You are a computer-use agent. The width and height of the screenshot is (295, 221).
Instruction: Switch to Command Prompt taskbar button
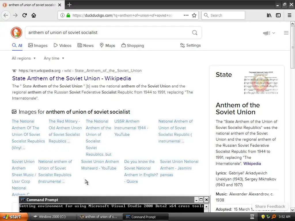point(145,217)
